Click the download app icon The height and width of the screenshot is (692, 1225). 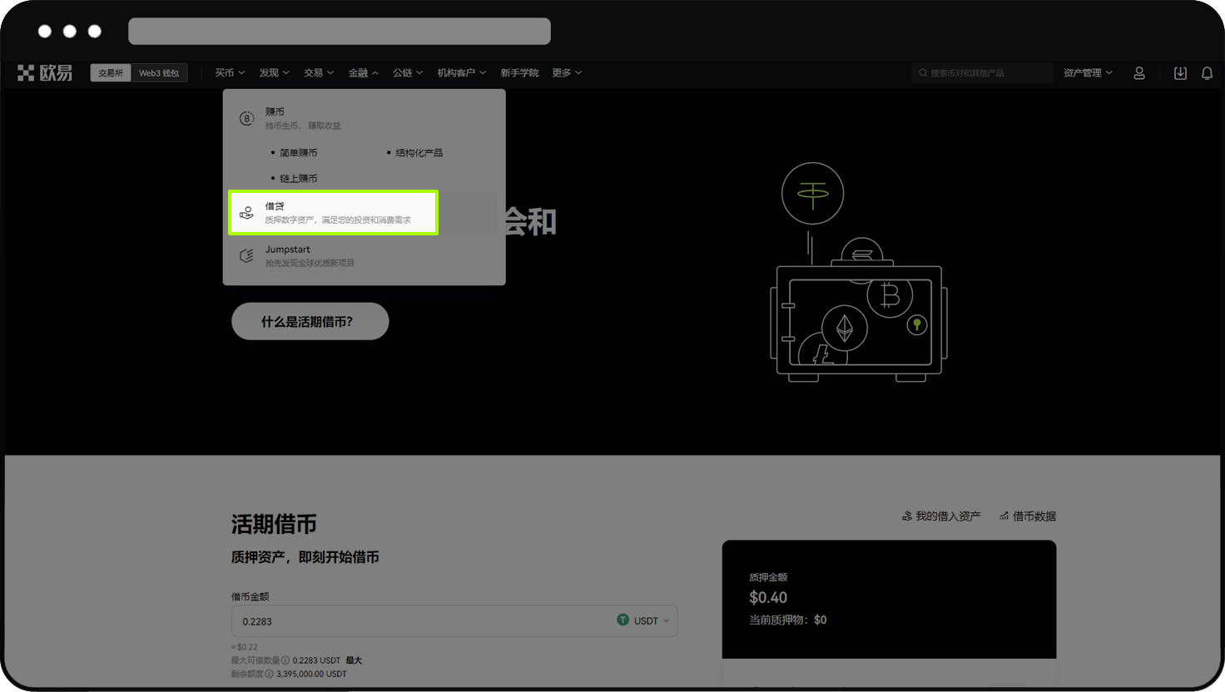coord(1180,72)
